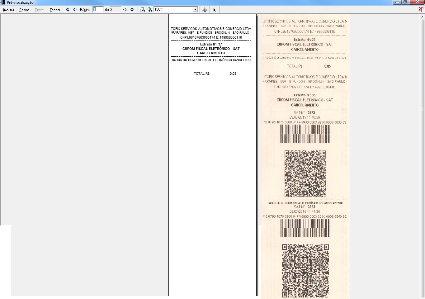
Task: Click the Imprimir button
Action: [x=8, y=10]
